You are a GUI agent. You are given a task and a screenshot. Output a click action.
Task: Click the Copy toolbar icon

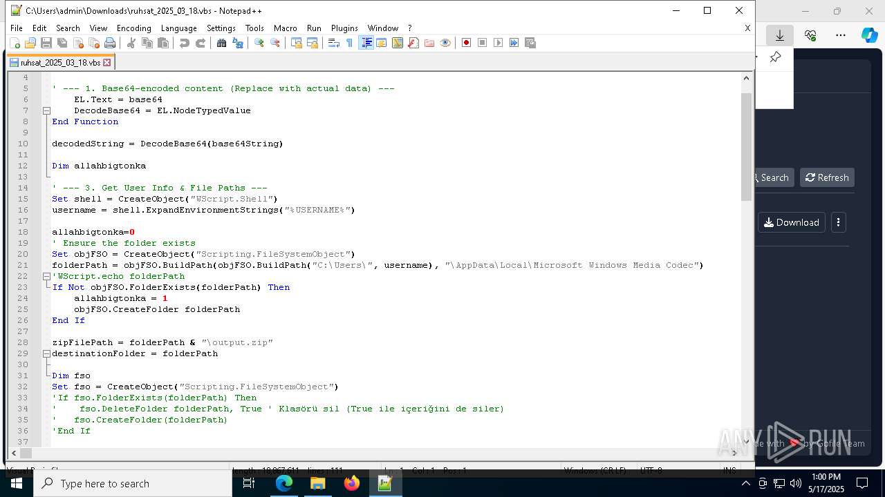point(147,43)
